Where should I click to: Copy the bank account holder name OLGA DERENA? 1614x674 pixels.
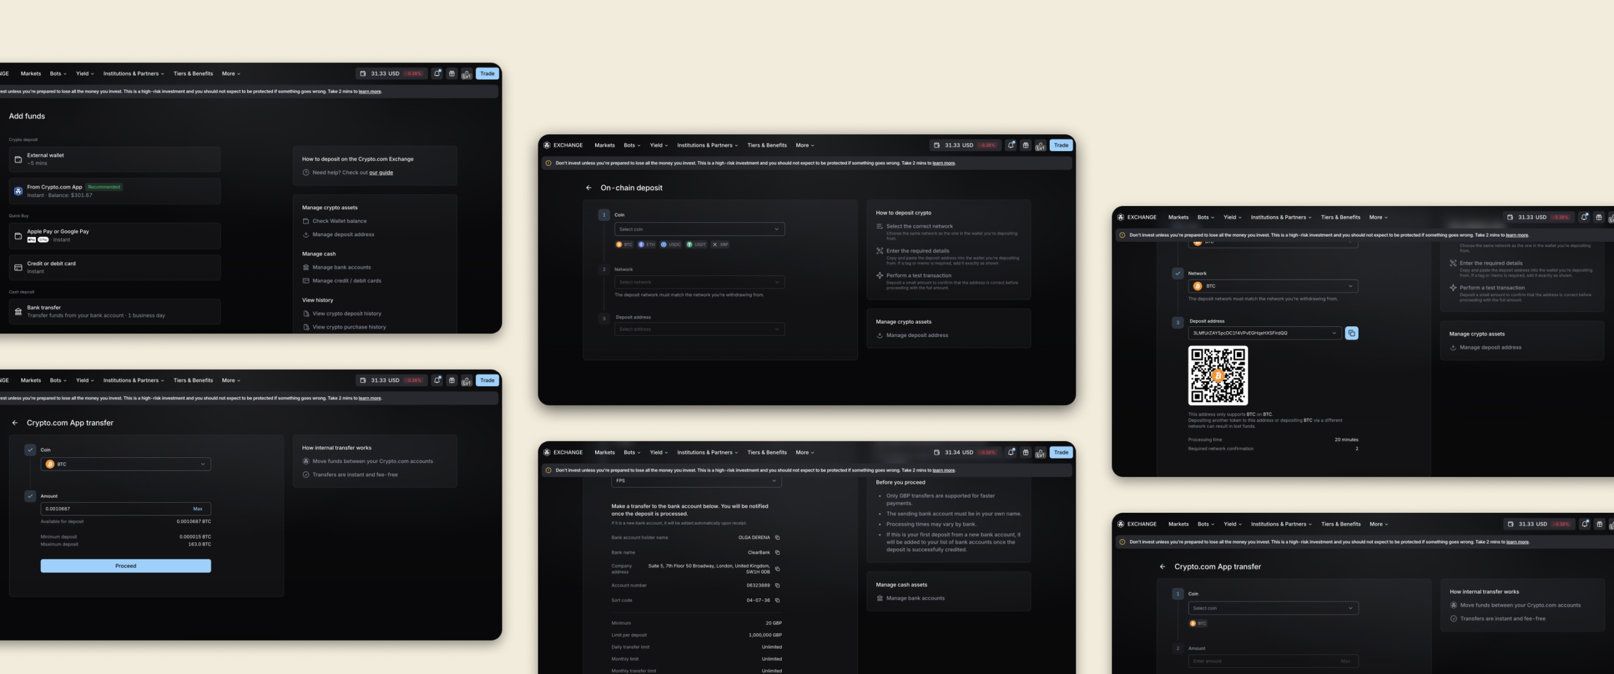tap(777, 537)
